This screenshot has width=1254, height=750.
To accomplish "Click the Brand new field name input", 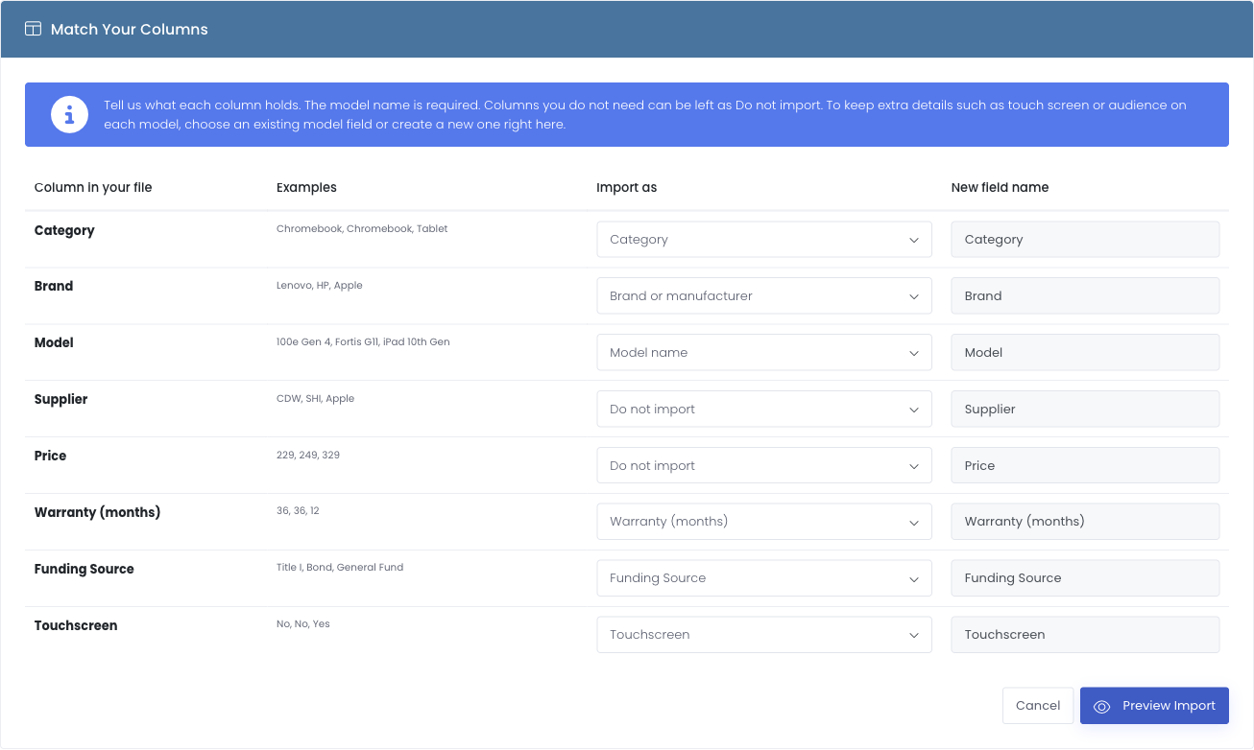I will 1085,296.
